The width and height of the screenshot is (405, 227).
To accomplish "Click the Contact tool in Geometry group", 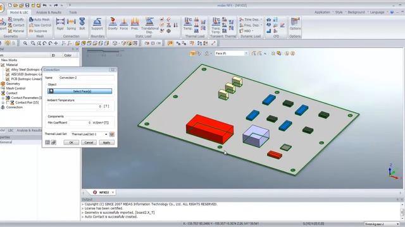I will [x=16, y=25].
